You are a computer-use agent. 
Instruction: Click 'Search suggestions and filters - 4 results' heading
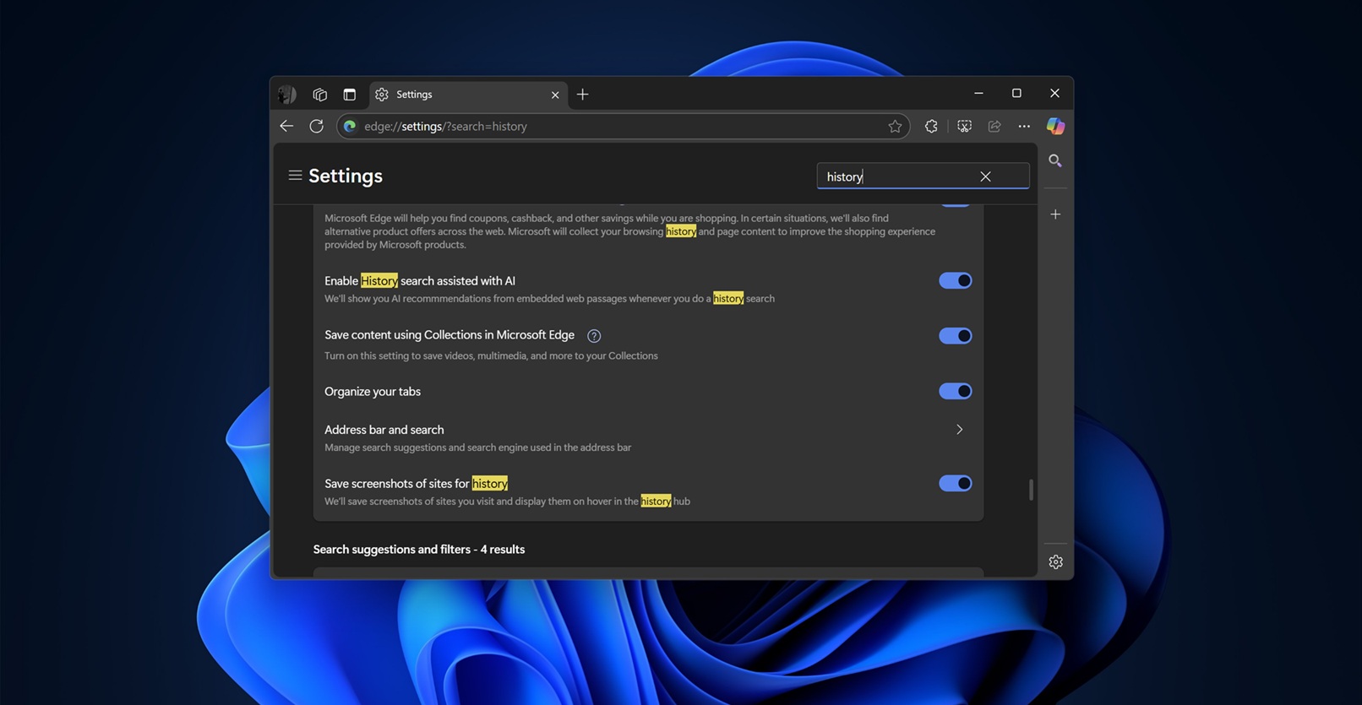coord(419,550)
